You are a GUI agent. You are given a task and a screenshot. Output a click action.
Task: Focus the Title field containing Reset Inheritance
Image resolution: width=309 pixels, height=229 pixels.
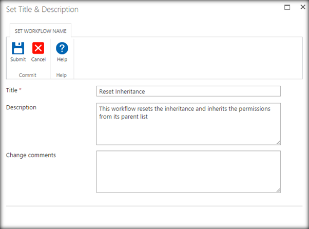click(x=188, y=91)
